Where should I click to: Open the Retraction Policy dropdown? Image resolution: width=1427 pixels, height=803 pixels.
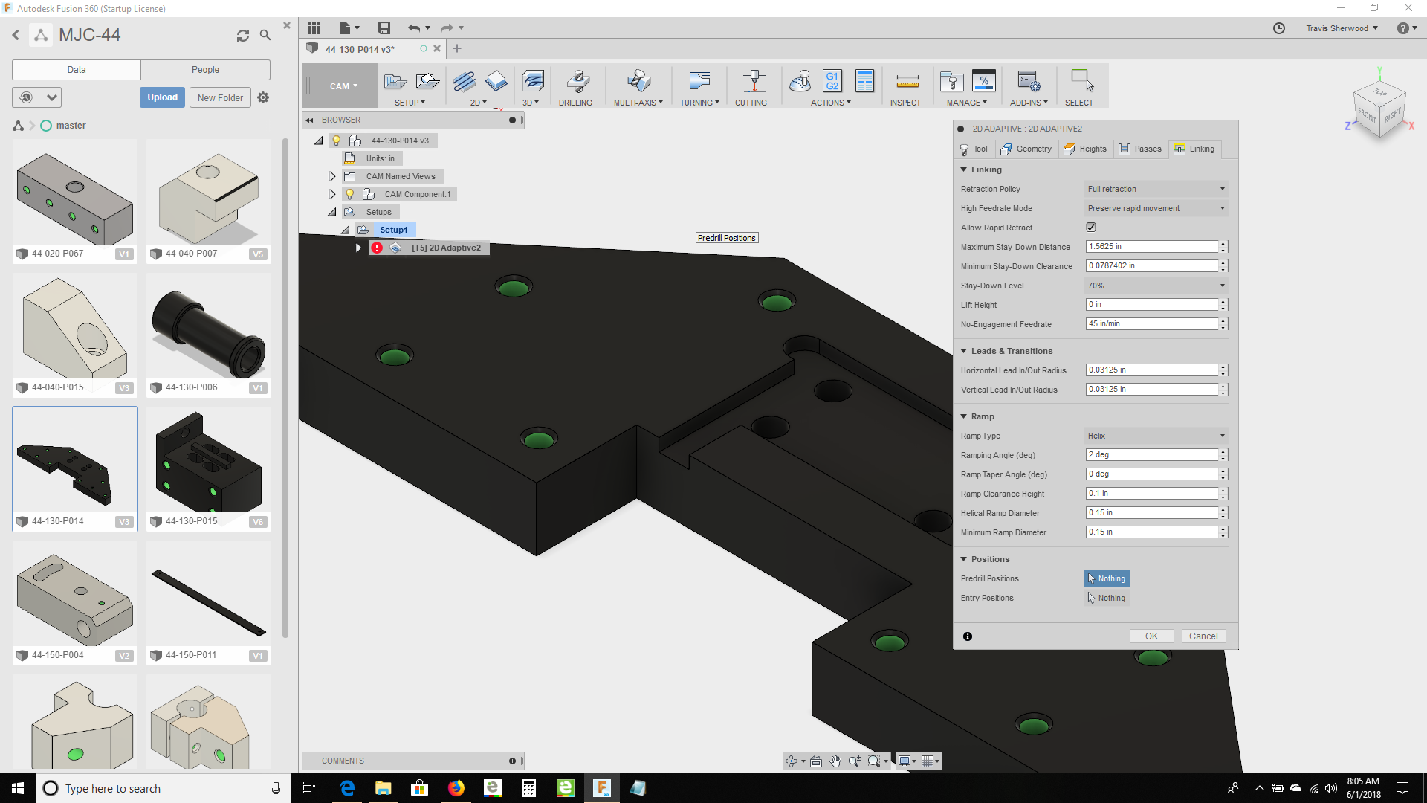click(x=1155, y=189)
